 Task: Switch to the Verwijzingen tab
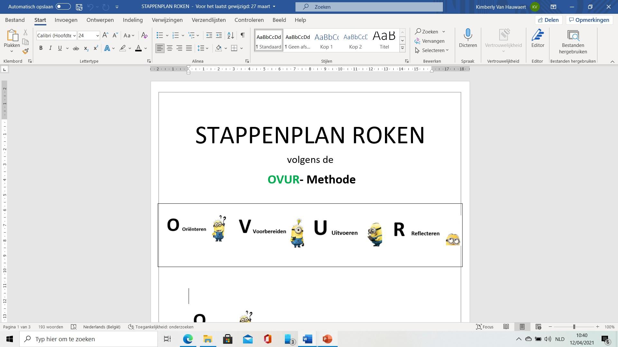tap(167, 20)
